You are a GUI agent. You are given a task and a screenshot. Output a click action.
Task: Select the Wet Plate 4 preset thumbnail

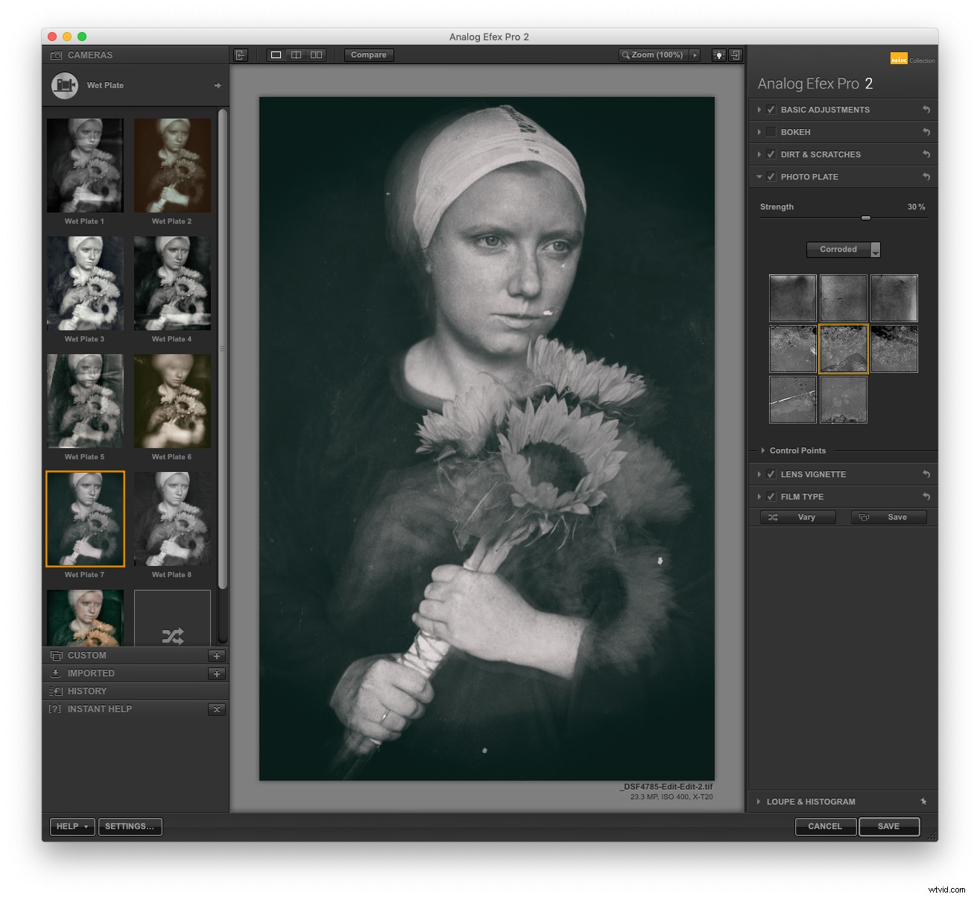tap(172, 283)
